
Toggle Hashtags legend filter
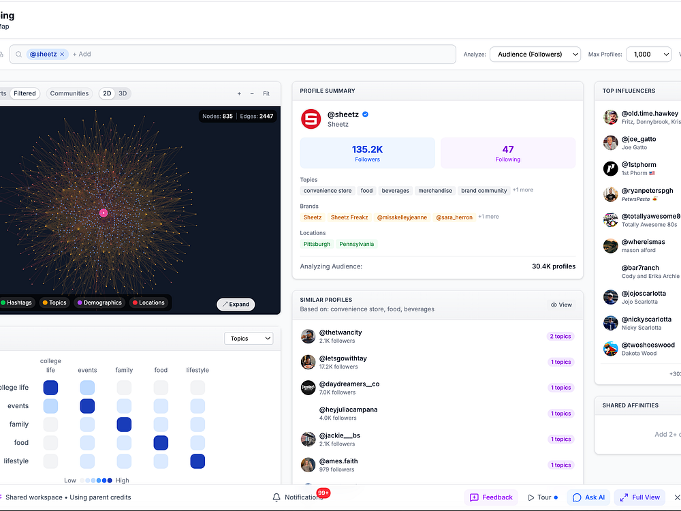(16, 303)
